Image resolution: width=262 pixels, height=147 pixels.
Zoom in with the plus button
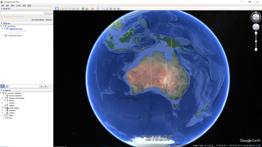coord(256,33)
